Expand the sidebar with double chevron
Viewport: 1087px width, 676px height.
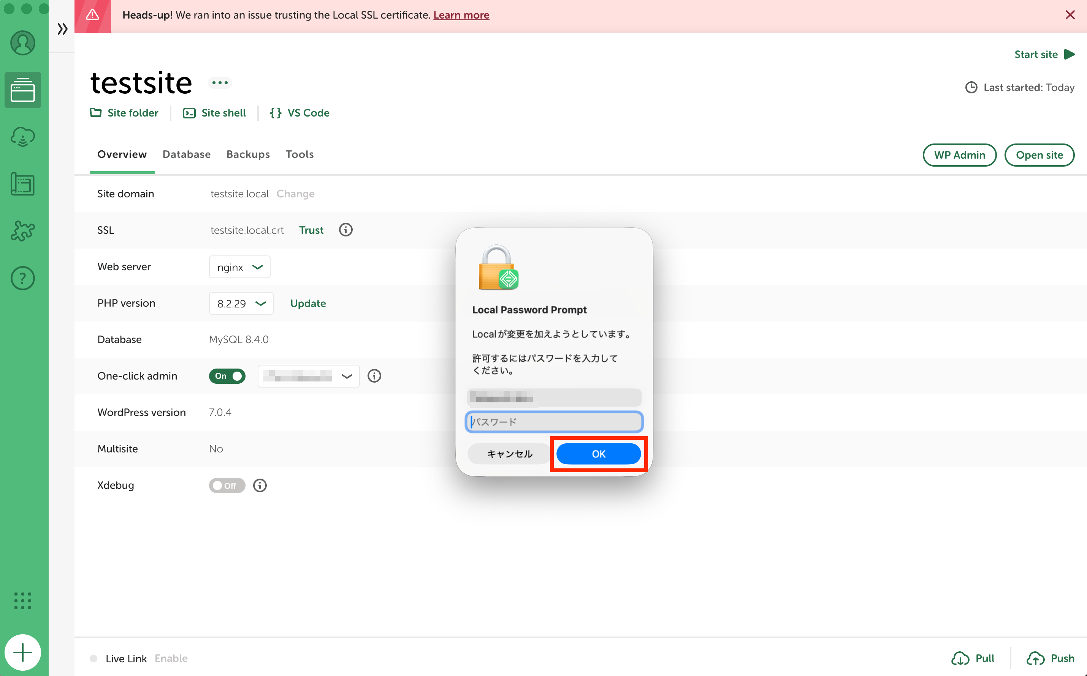pyautogui.click(x=62, y=29)
